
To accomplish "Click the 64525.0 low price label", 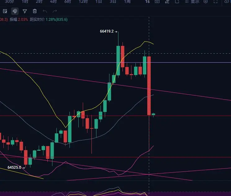I will coord(14,167).
